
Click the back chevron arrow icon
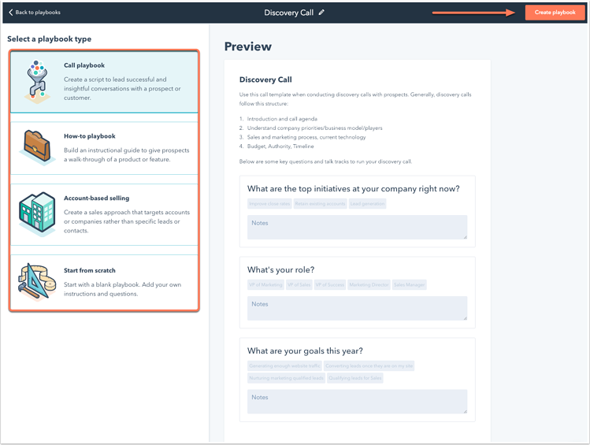coord(11,13)
